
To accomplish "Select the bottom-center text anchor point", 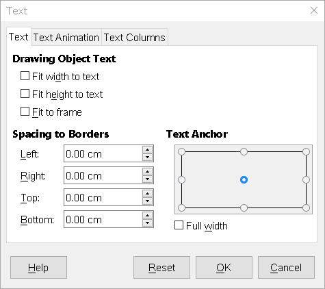I will click(x=244, y=208).
